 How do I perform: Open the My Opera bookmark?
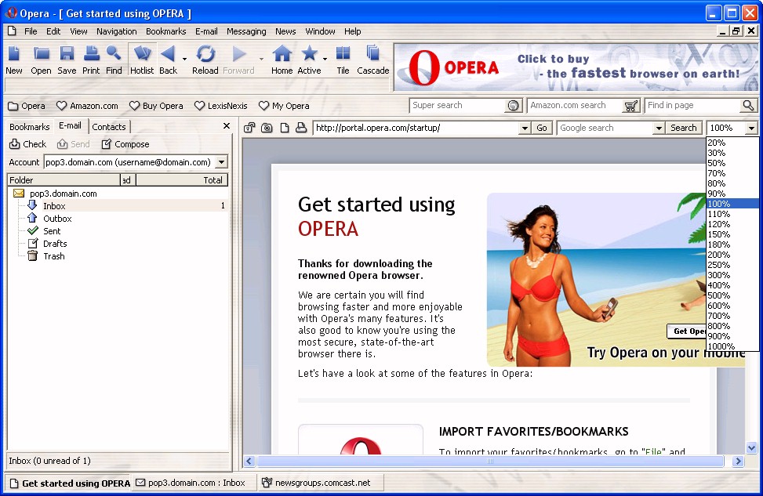tap(284, 106)
